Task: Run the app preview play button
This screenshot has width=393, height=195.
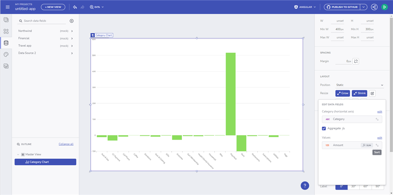Action: coord(384,7)
